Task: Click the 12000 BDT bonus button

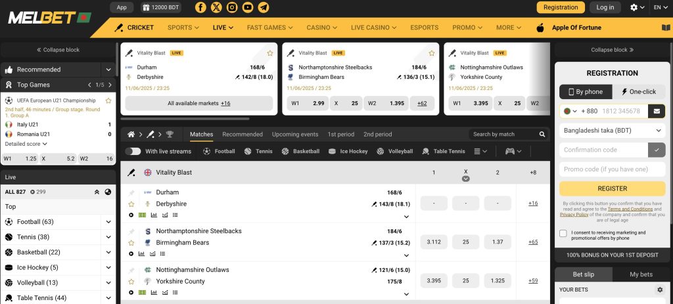Action: (x=161, y=7)
